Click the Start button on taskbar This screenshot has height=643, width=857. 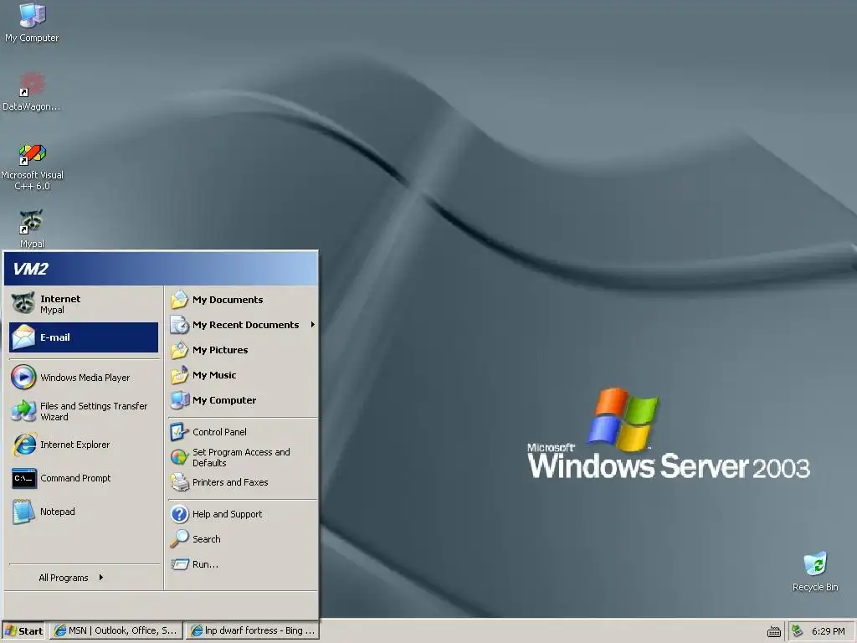pos(23,631)
